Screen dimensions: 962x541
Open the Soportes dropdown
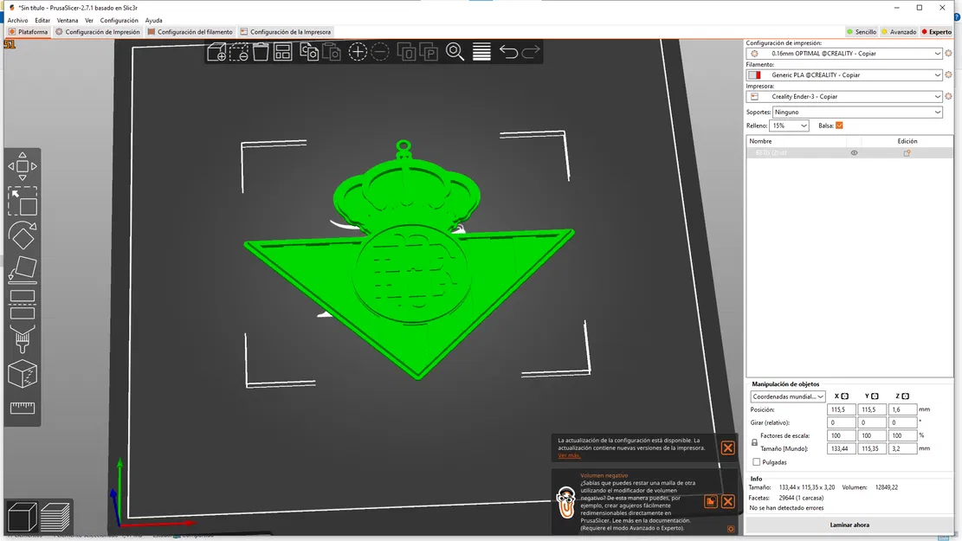click(857, 111)
